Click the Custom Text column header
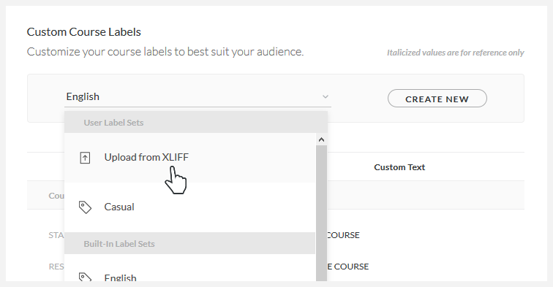 pos(399,167)
